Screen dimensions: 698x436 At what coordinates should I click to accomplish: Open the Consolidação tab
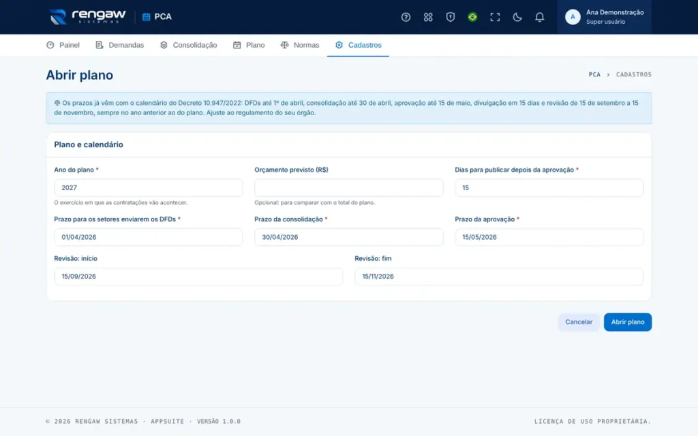pos(189,45)
